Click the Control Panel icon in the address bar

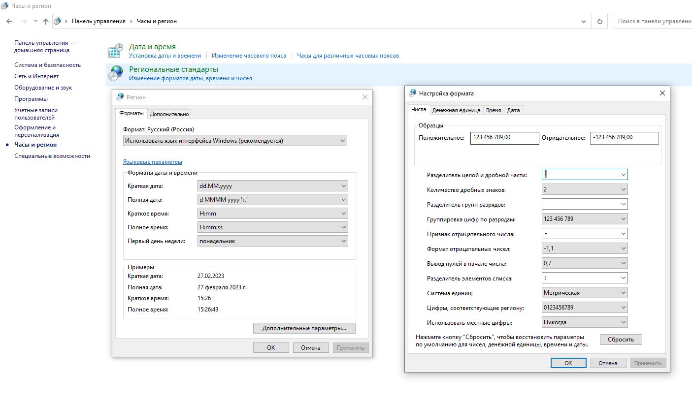click(57, 21)
